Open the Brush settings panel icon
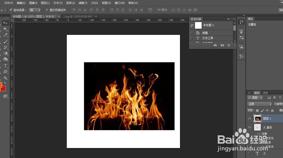 tap(241, 38)
